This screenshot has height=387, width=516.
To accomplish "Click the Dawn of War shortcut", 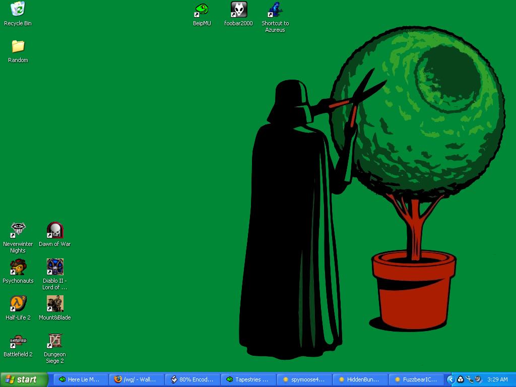I will click(55, 234).
